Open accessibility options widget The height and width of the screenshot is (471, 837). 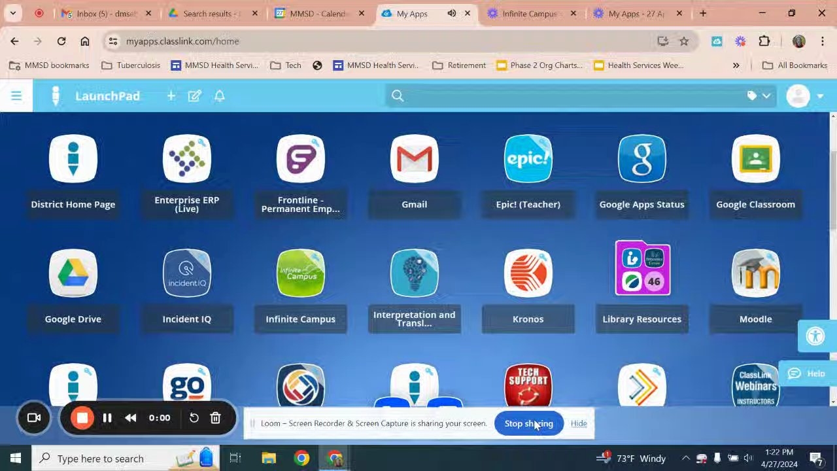click(816, 336)
